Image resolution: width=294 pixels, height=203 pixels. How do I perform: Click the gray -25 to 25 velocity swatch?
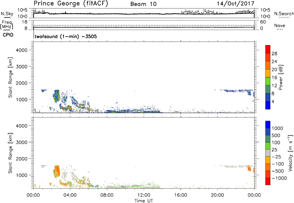[x=268, y=153]
